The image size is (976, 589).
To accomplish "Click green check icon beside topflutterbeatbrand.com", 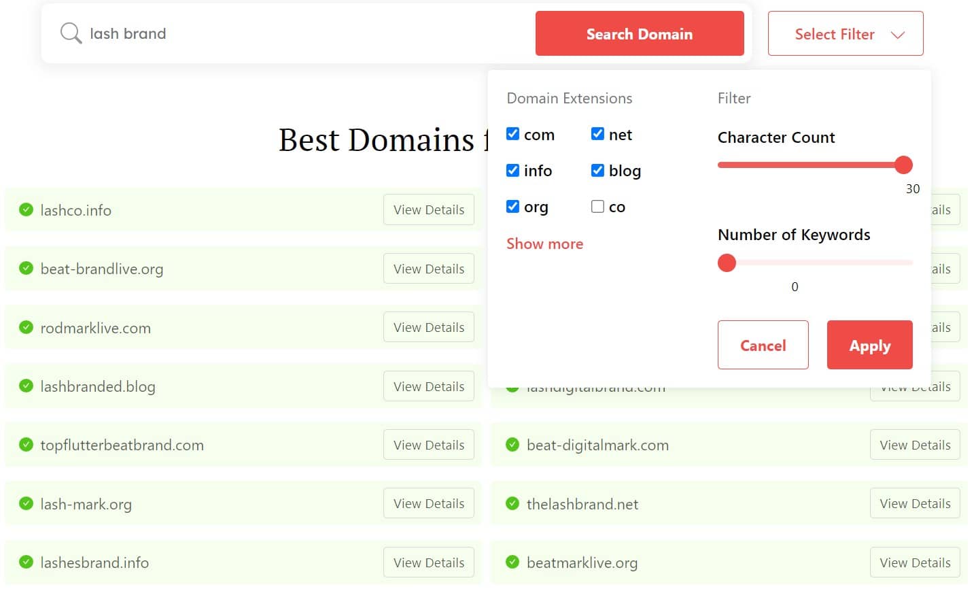I will tap(26, 445).
